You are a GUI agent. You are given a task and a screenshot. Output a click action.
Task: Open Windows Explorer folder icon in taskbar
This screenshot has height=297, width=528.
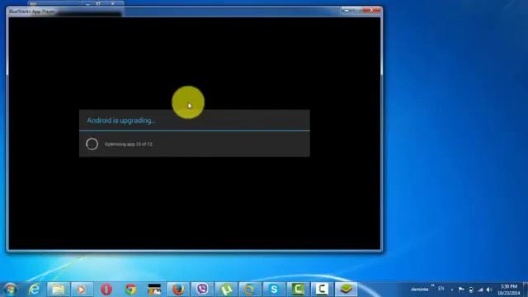[x=59, y=290]
